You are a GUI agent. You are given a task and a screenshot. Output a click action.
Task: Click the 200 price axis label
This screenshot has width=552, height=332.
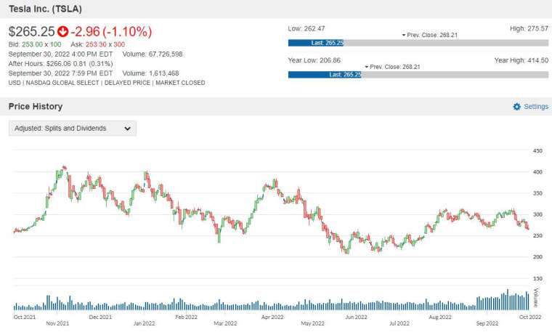click(537, 257)
